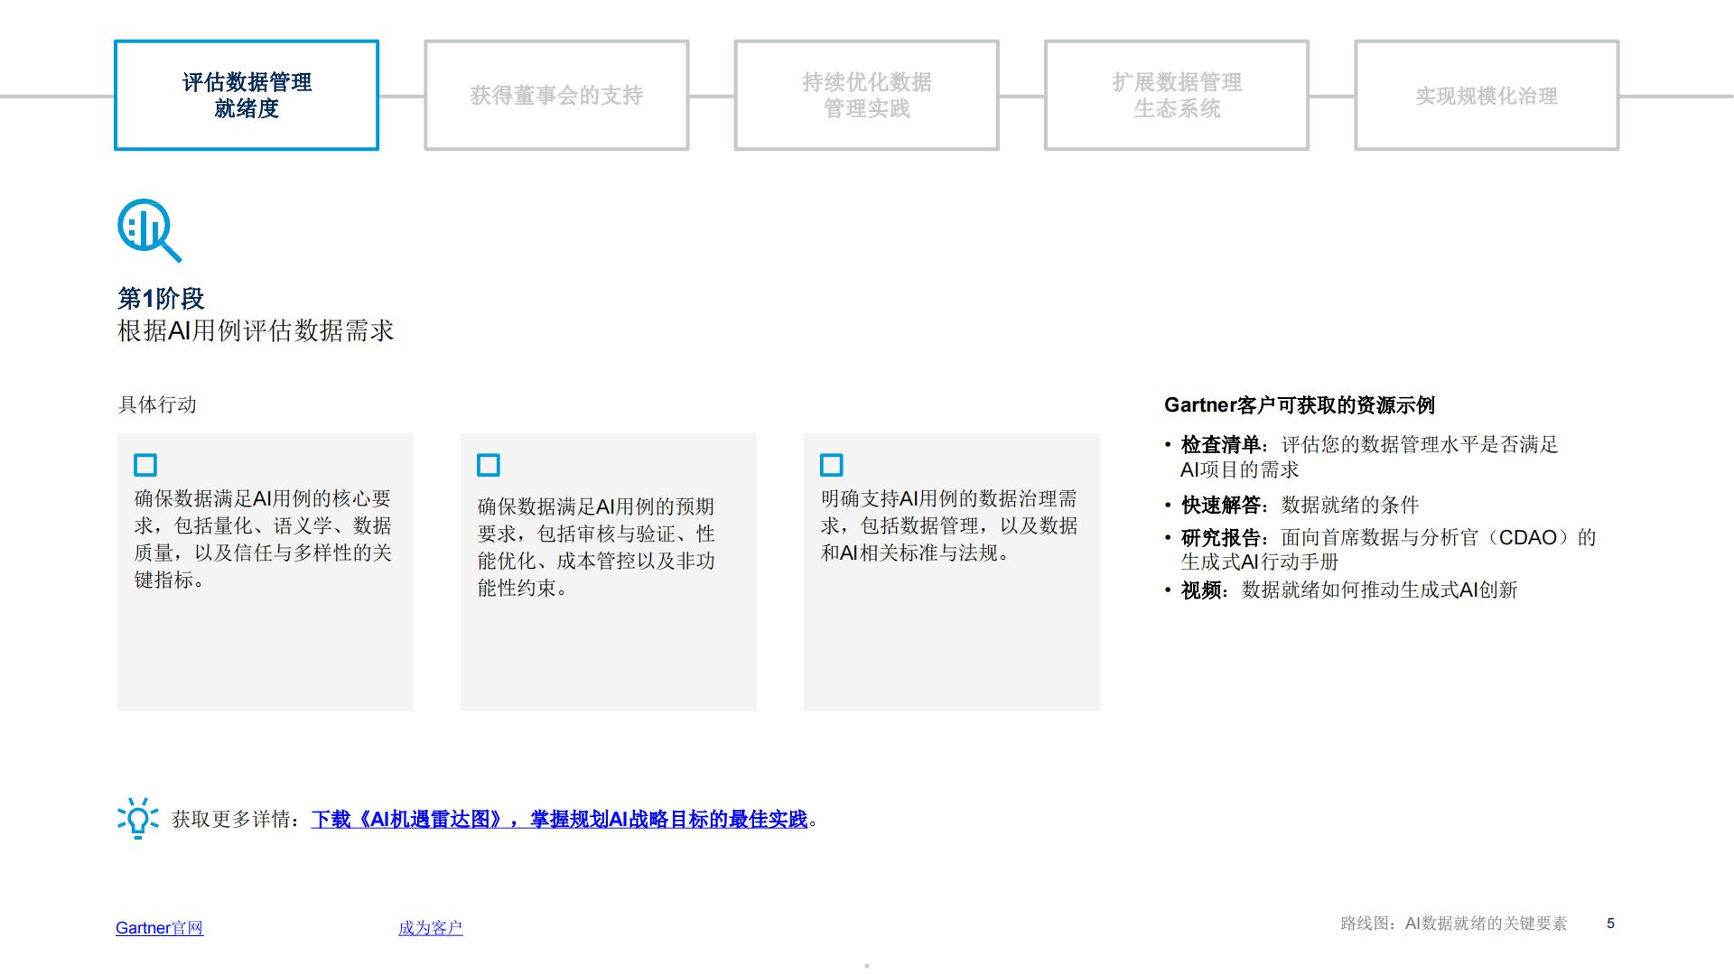The width and height of the screenshot is (1734, 975).
Task: Open the 持续优化数据管理实践 stage tab
Action: pyautogui.click(x=867, y=95)
